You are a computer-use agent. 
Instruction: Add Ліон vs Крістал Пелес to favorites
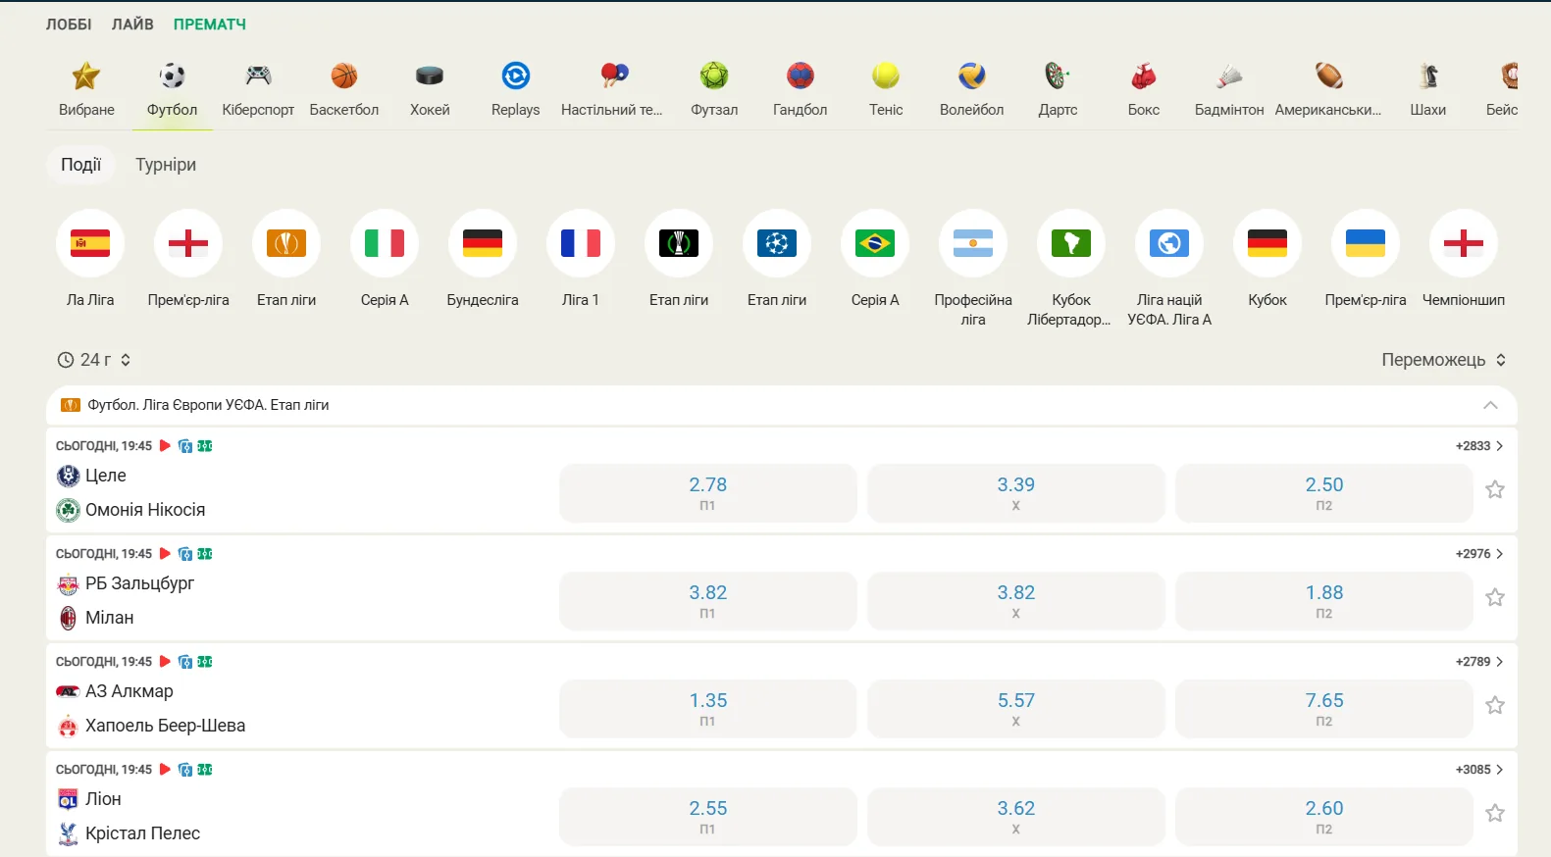pyautogui.click(x=1495, y=813)
